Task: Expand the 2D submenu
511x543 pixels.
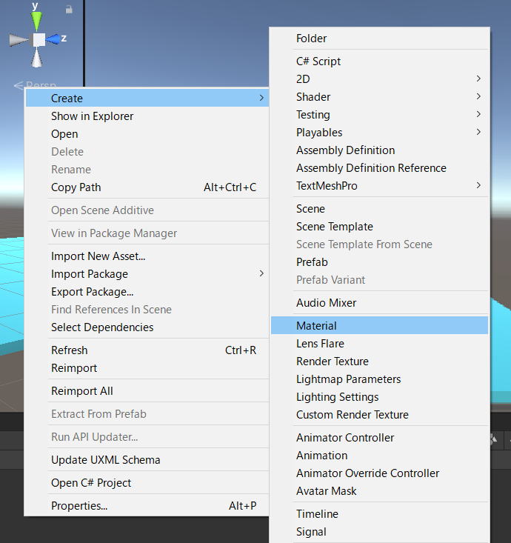Action: coord(379,79)
